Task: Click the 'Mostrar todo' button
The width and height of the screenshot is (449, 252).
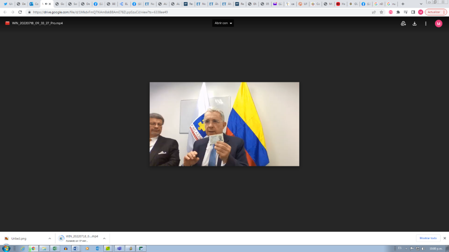Action: pyautogui.click(x=428, y=238)
